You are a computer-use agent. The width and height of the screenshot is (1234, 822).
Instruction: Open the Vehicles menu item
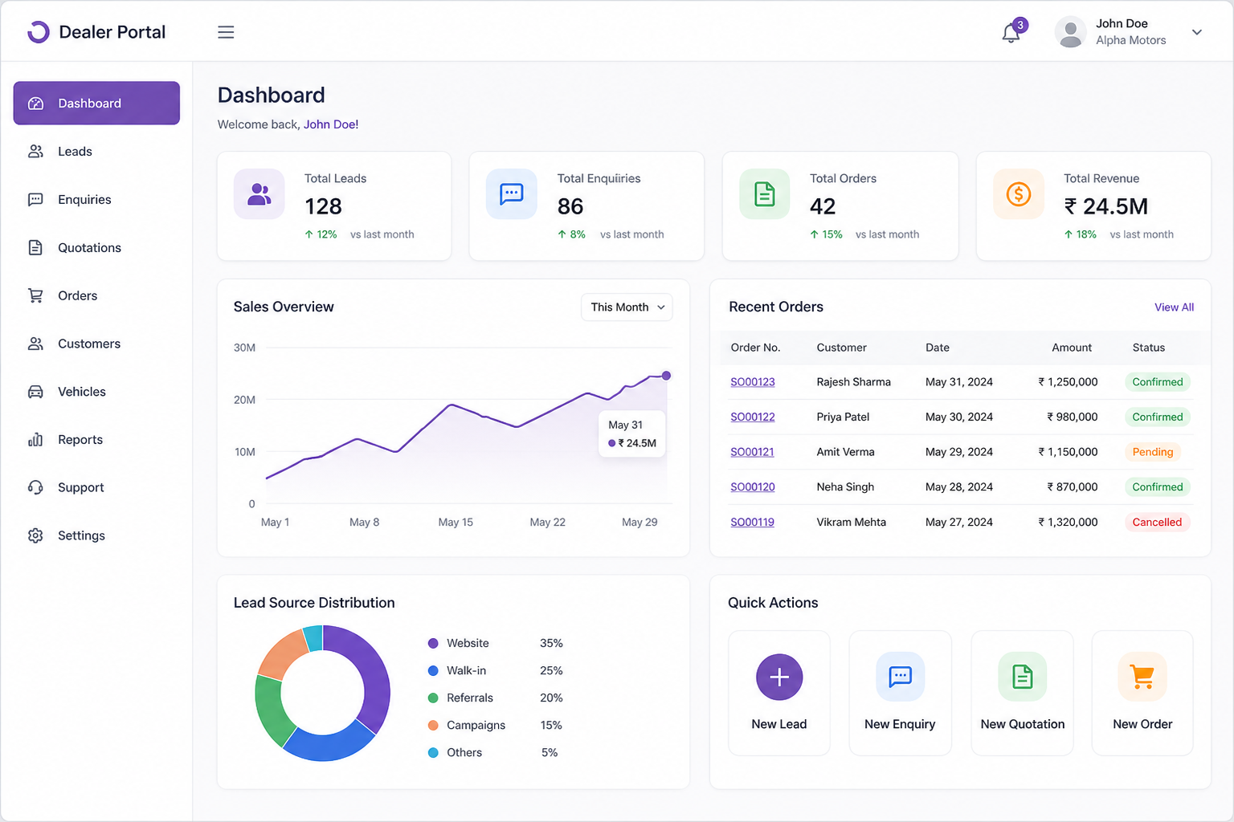[x=96, y=392]
